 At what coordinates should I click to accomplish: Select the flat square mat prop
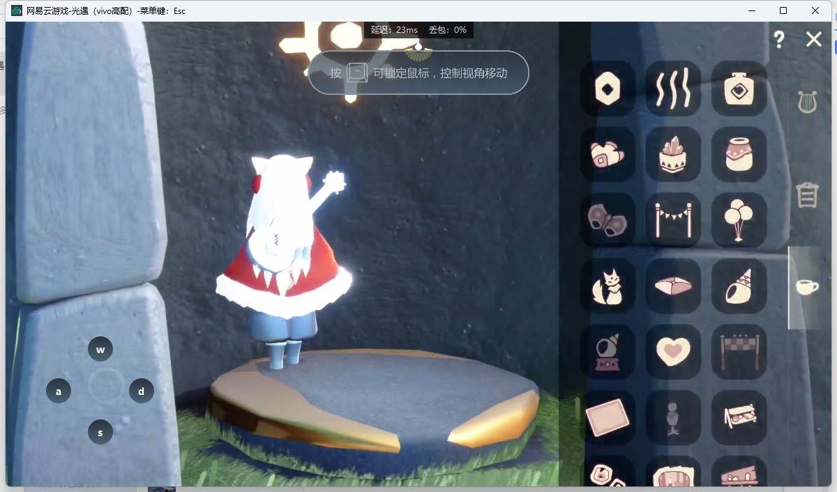(608, 417)
